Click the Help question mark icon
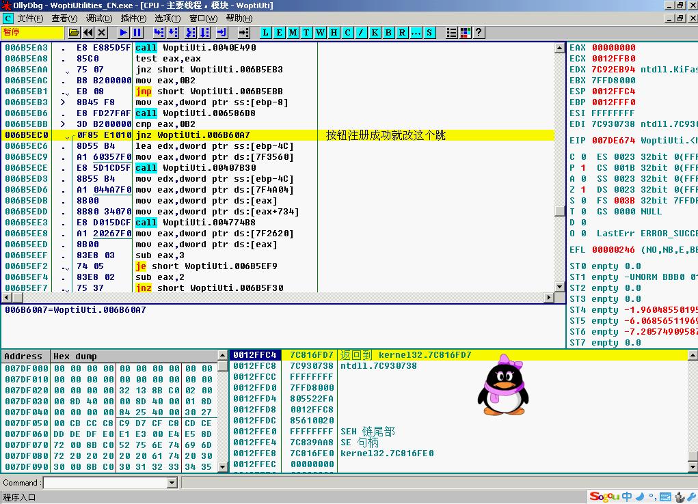This screenshot has width=698, height=504. tap(479, 33)
